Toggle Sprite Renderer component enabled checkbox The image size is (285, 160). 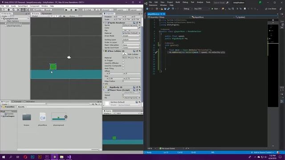pos(109,23)
